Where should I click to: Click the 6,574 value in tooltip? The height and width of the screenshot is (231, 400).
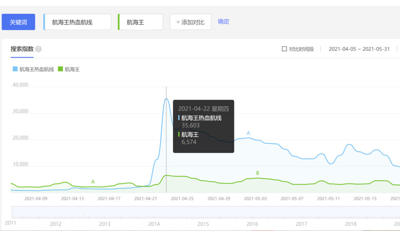[x=189, y=142]
